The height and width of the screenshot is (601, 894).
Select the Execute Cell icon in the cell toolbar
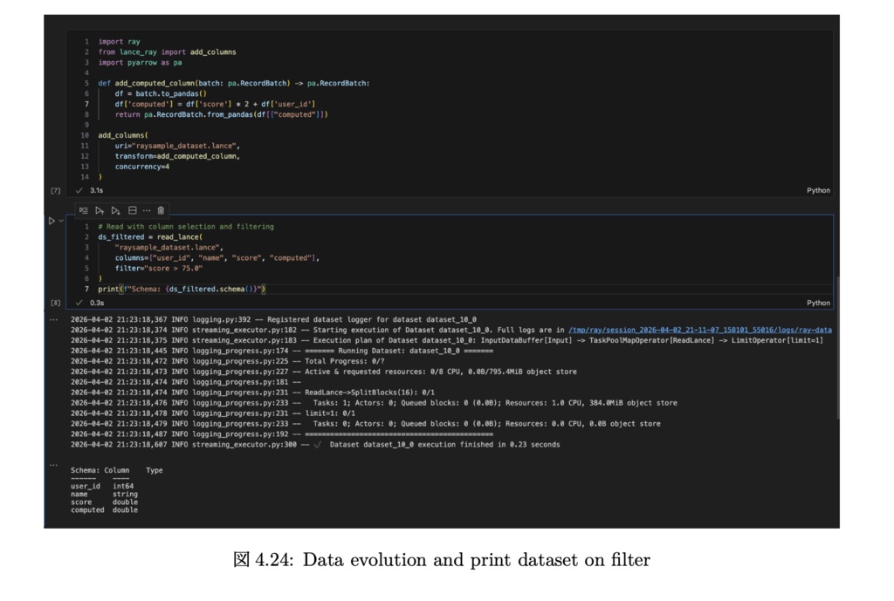coord(83,210)
